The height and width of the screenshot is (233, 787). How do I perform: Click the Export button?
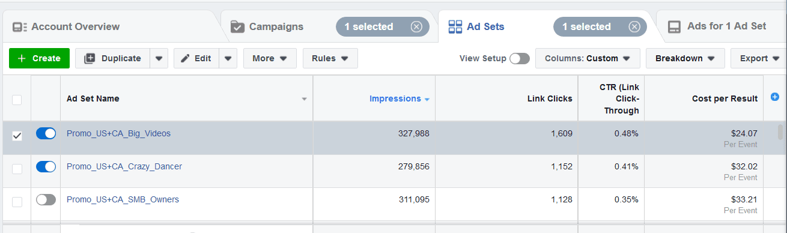click(x=758, y=58)
